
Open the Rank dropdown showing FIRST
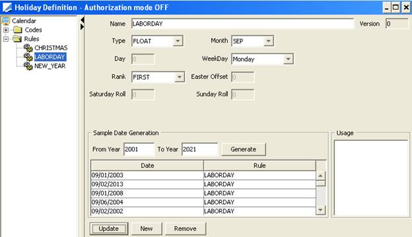[x=179, y=77]
